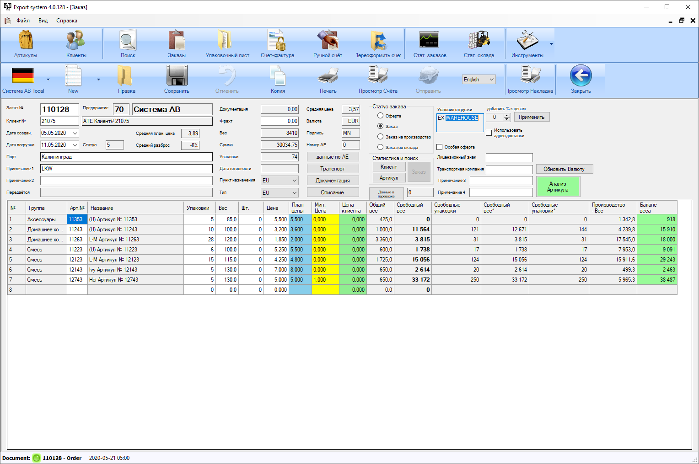The image size is (699, 464).
Task: Open the Клиенты icon
Action: tap(76, 41)
